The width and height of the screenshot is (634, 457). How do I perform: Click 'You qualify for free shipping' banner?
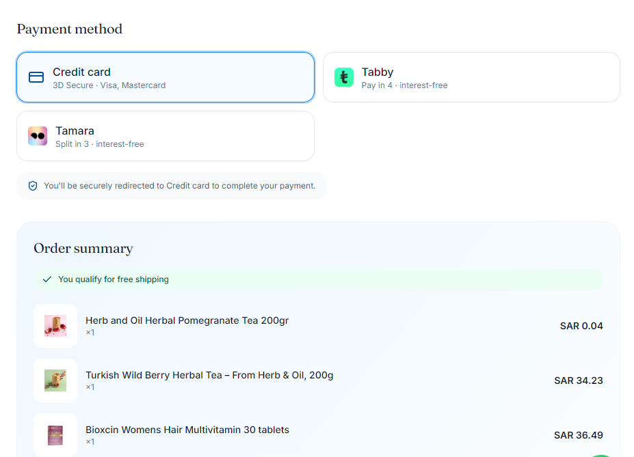tap(318, 279)
